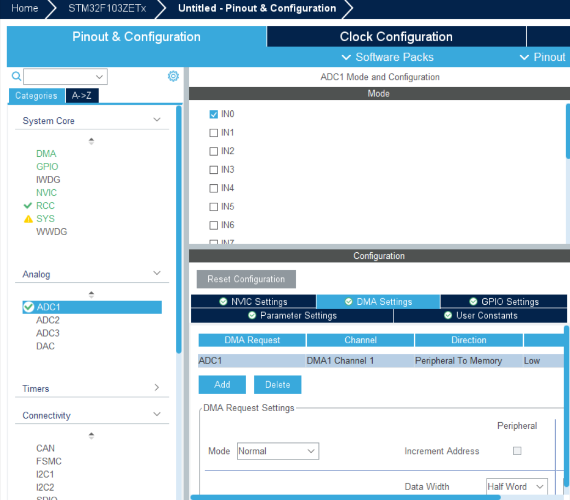Open the NVIC Settings tab

click(x=253, y=302)
